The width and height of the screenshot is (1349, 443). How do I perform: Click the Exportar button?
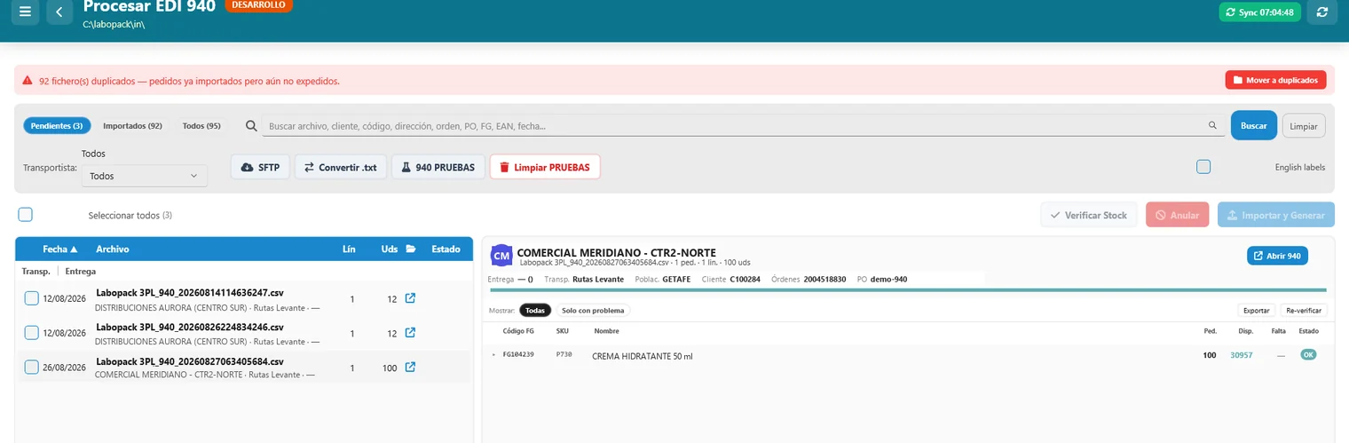point(1257,311)
